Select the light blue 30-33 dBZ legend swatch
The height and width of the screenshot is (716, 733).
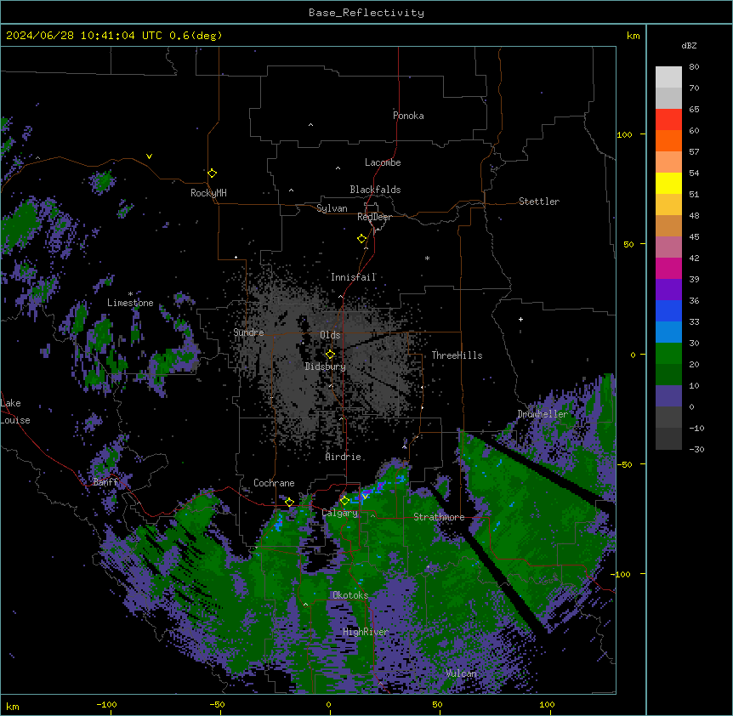[x=668, y=332]
